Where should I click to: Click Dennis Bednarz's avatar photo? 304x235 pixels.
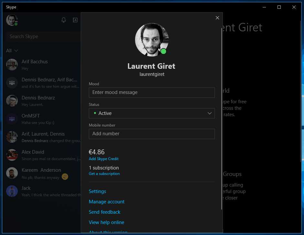pyautogui.click(x=12, y=101)
